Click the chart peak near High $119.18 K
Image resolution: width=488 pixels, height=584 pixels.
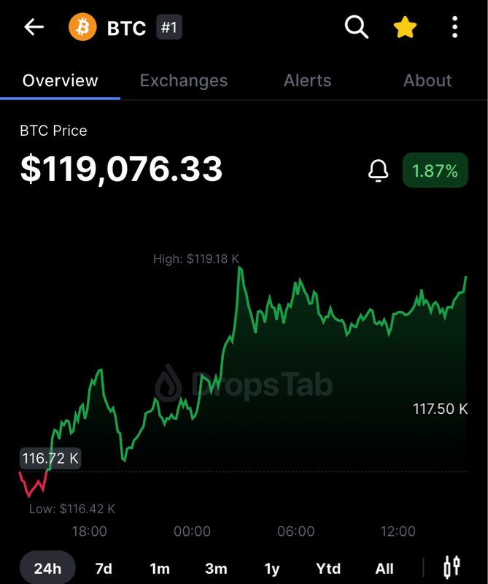[239, 269]
